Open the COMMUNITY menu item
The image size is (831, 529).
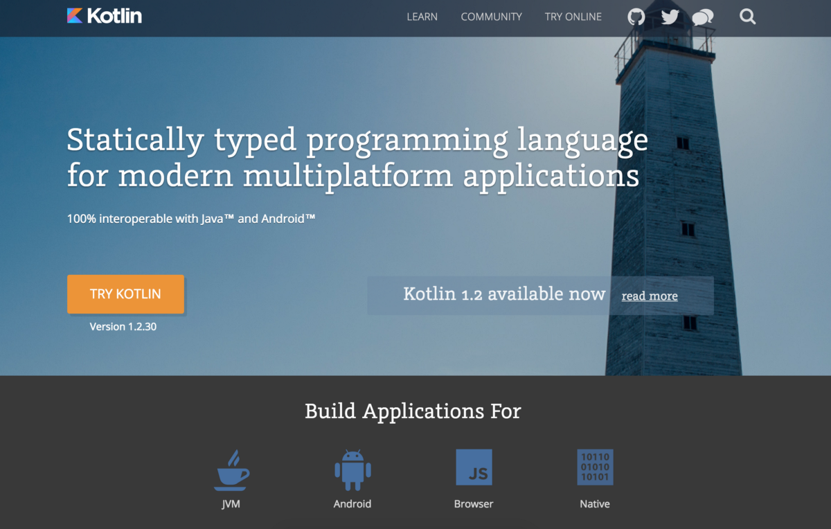[x=492, y=17]
